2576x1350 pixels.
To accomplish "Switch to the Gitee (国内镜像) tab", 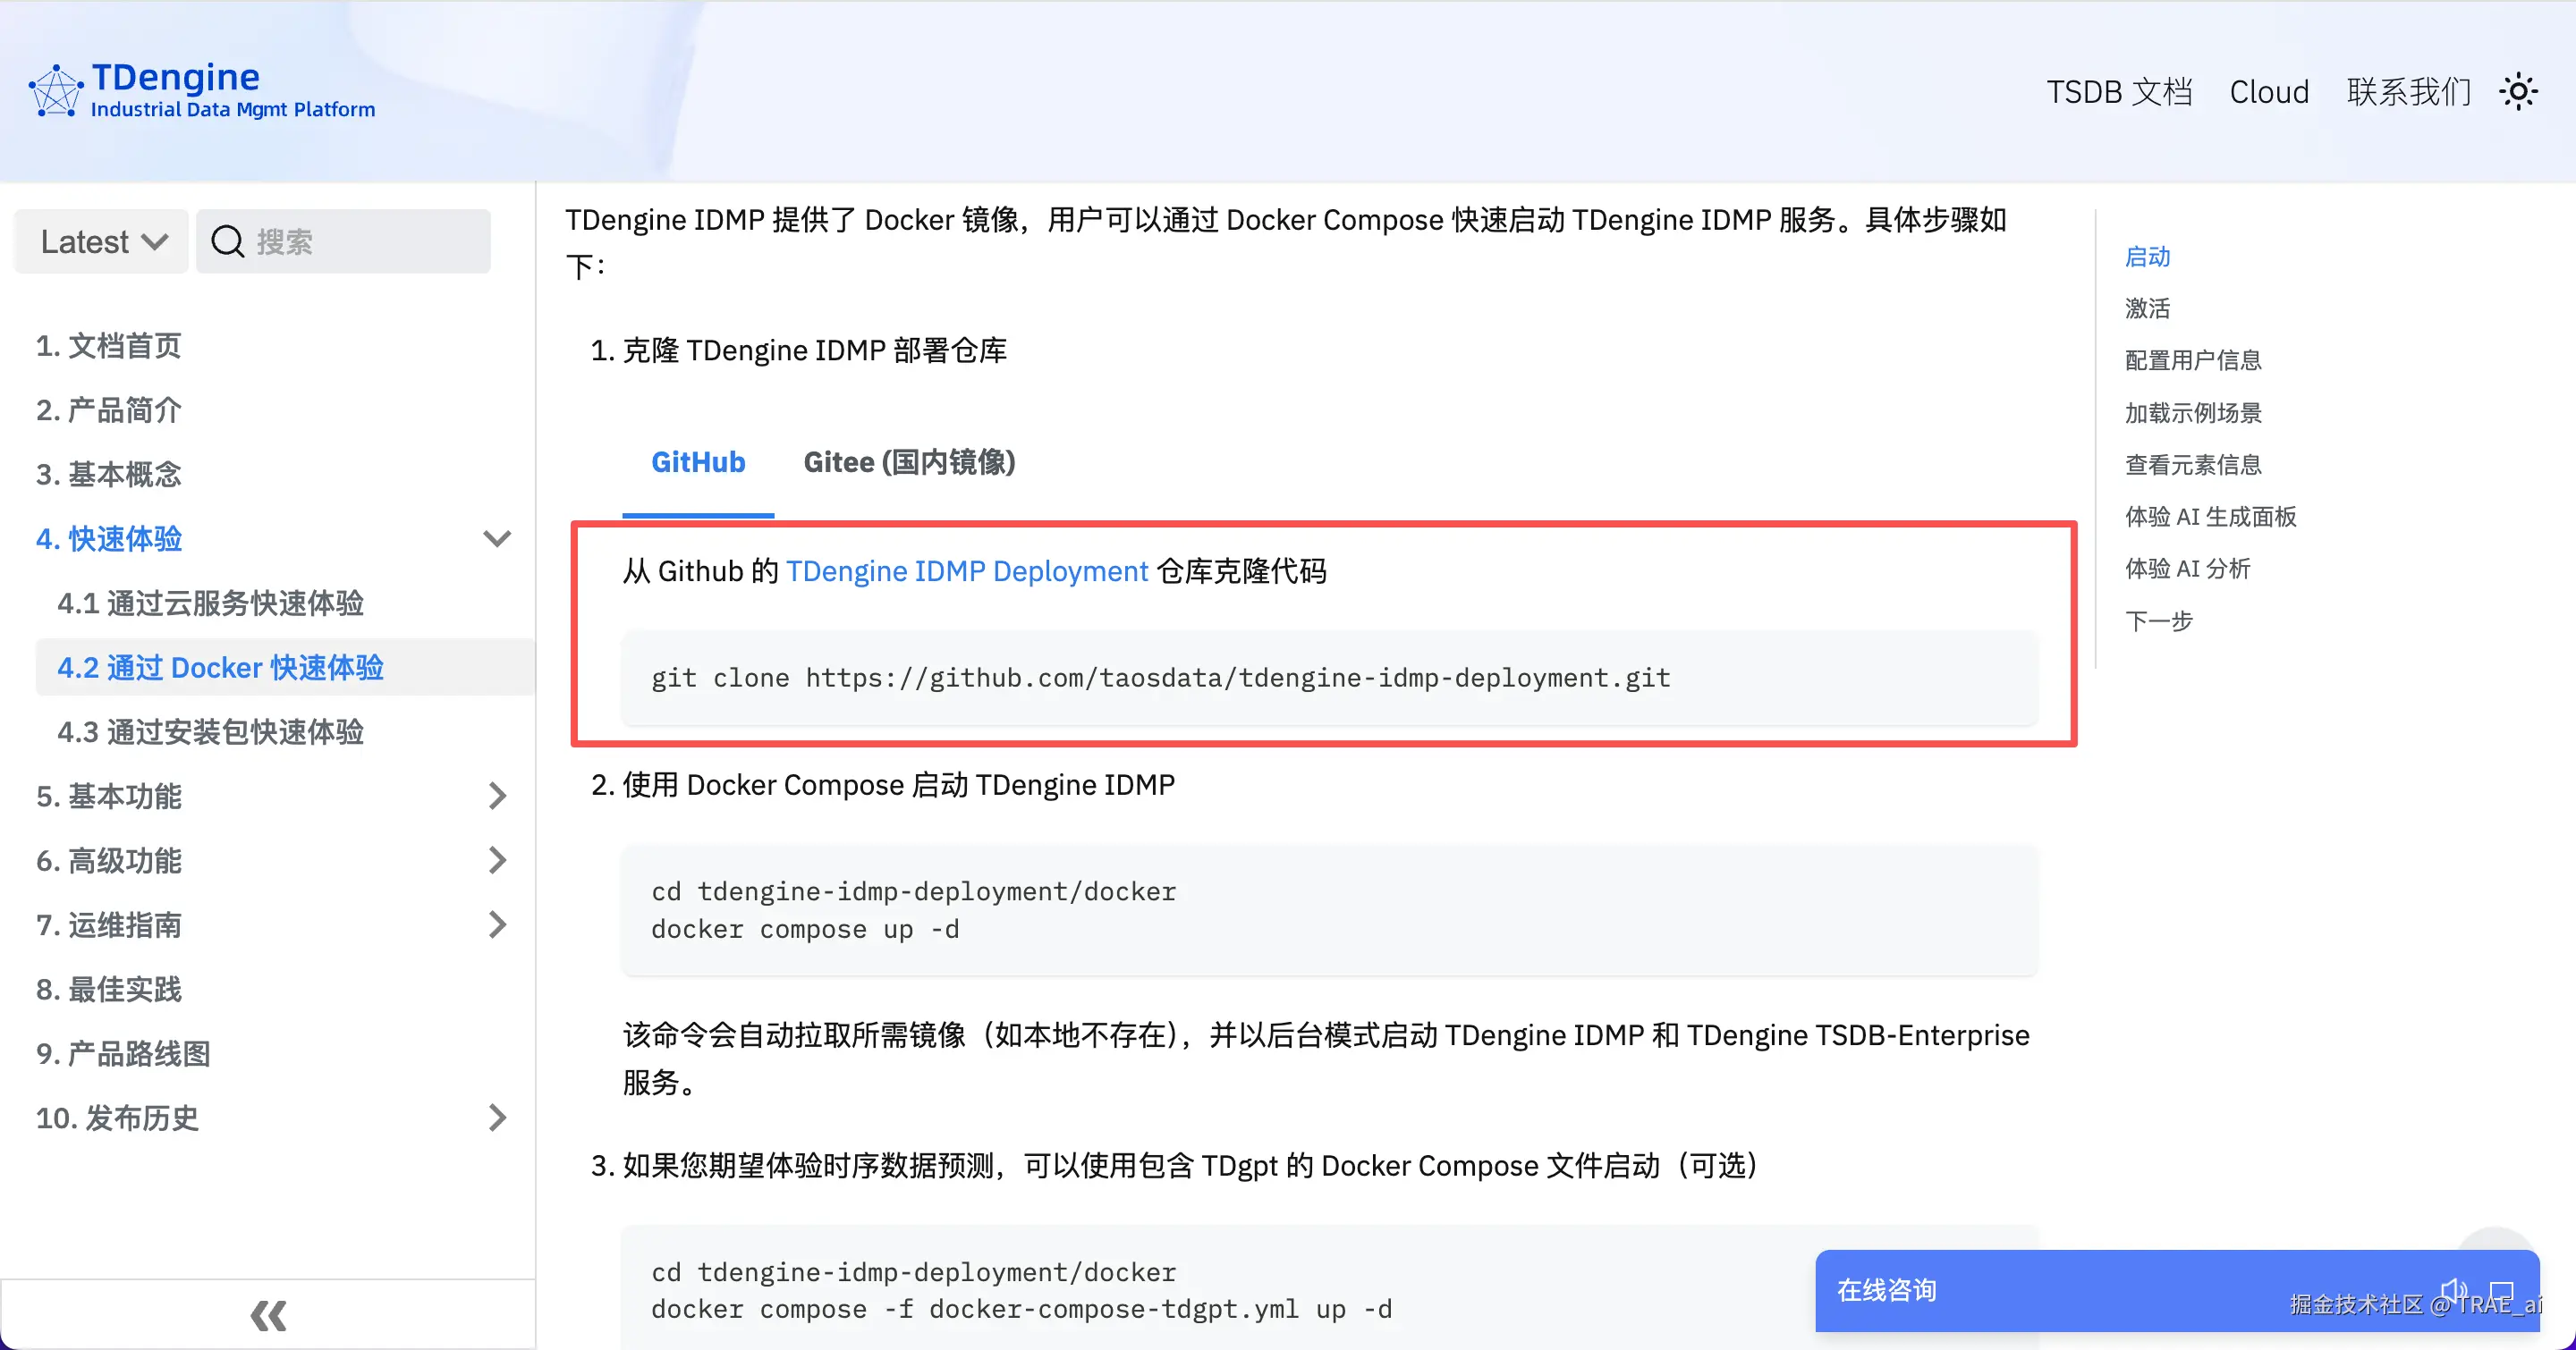I will pos(909,462).
